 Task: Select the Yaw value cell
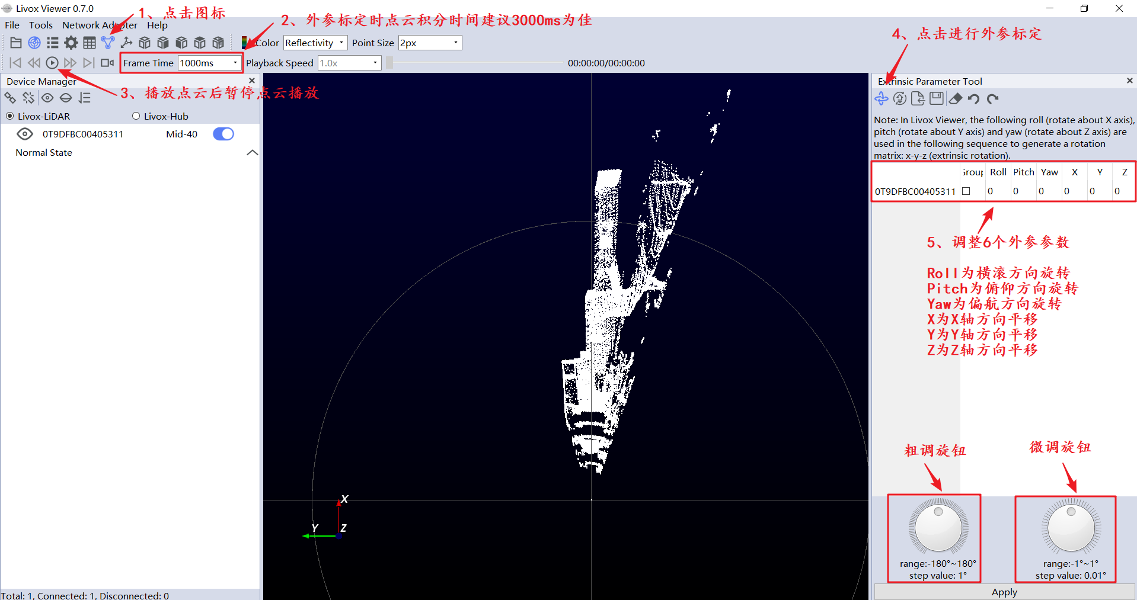pyautogui.click(x=1049, y=191)
